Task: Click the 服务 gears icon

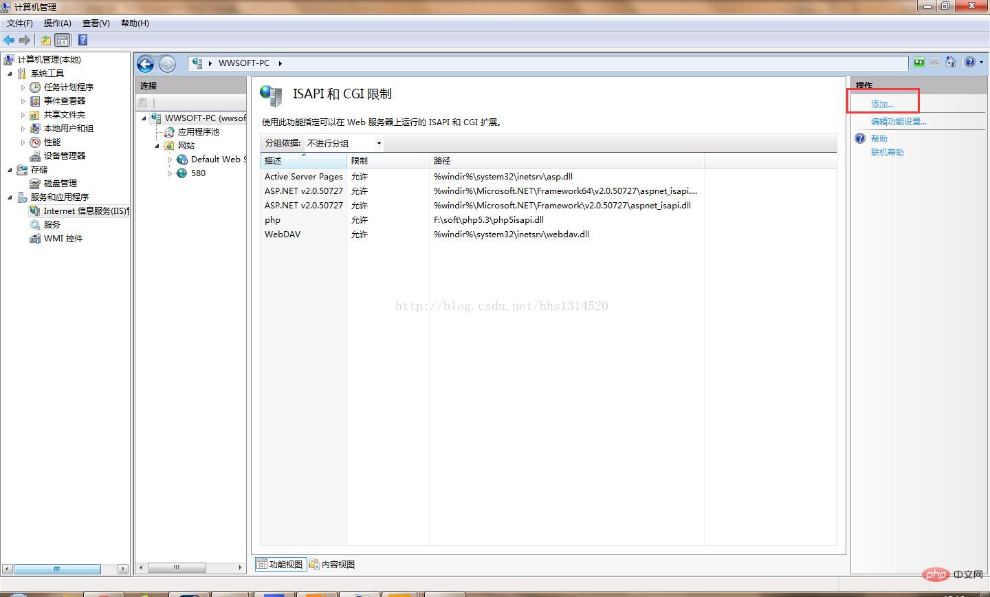Action: 35,225
